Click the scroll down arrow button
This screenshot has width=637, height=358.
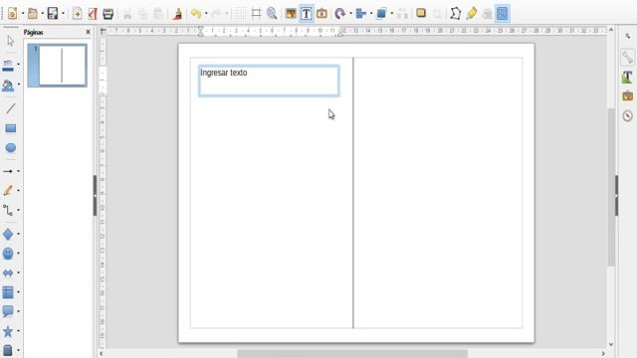click(611, 345)
